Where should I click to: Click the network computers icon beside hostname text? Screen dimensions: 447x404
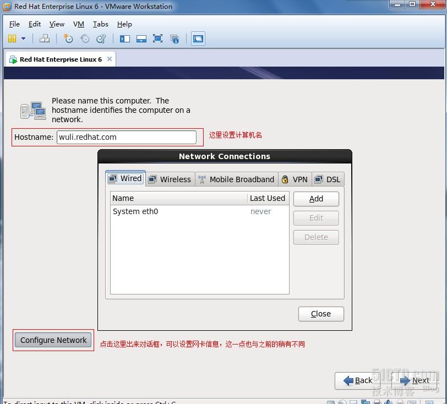[34, 111]
